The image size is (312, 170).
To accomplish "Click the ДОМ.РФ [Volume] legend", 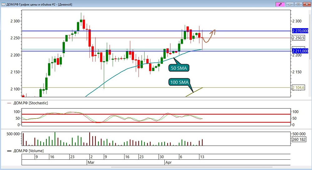I will 28,151.
